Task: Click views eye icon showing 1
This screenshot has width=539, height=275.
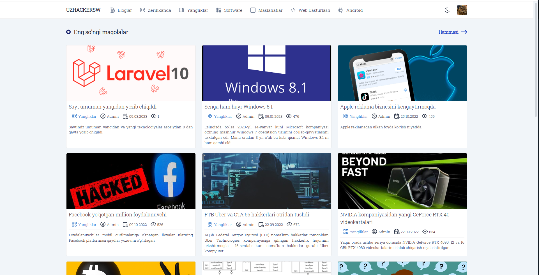Action: click(153, 116)
